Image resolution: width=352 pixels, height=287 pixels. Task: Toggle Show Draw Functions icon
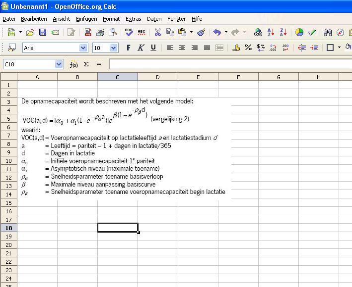click(312, 33)
